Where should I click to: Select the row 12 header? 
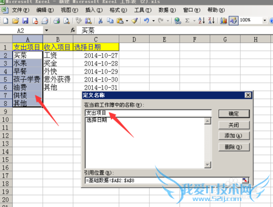click(x=6, y=135)
